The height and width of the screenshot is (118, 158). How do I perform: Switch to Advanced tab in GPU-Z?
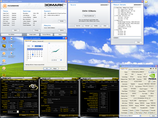pos(136,69)
